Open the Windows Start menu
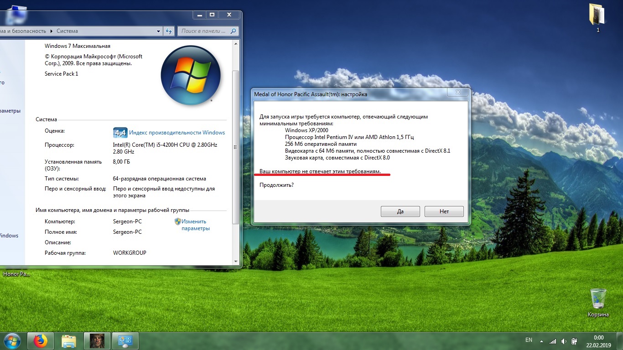This screenshot has width=623, height=350. tap(11, 340)
